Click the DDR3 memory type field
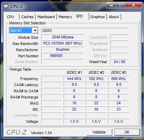This screenshot has height=140, width=144. pos(85,31)
